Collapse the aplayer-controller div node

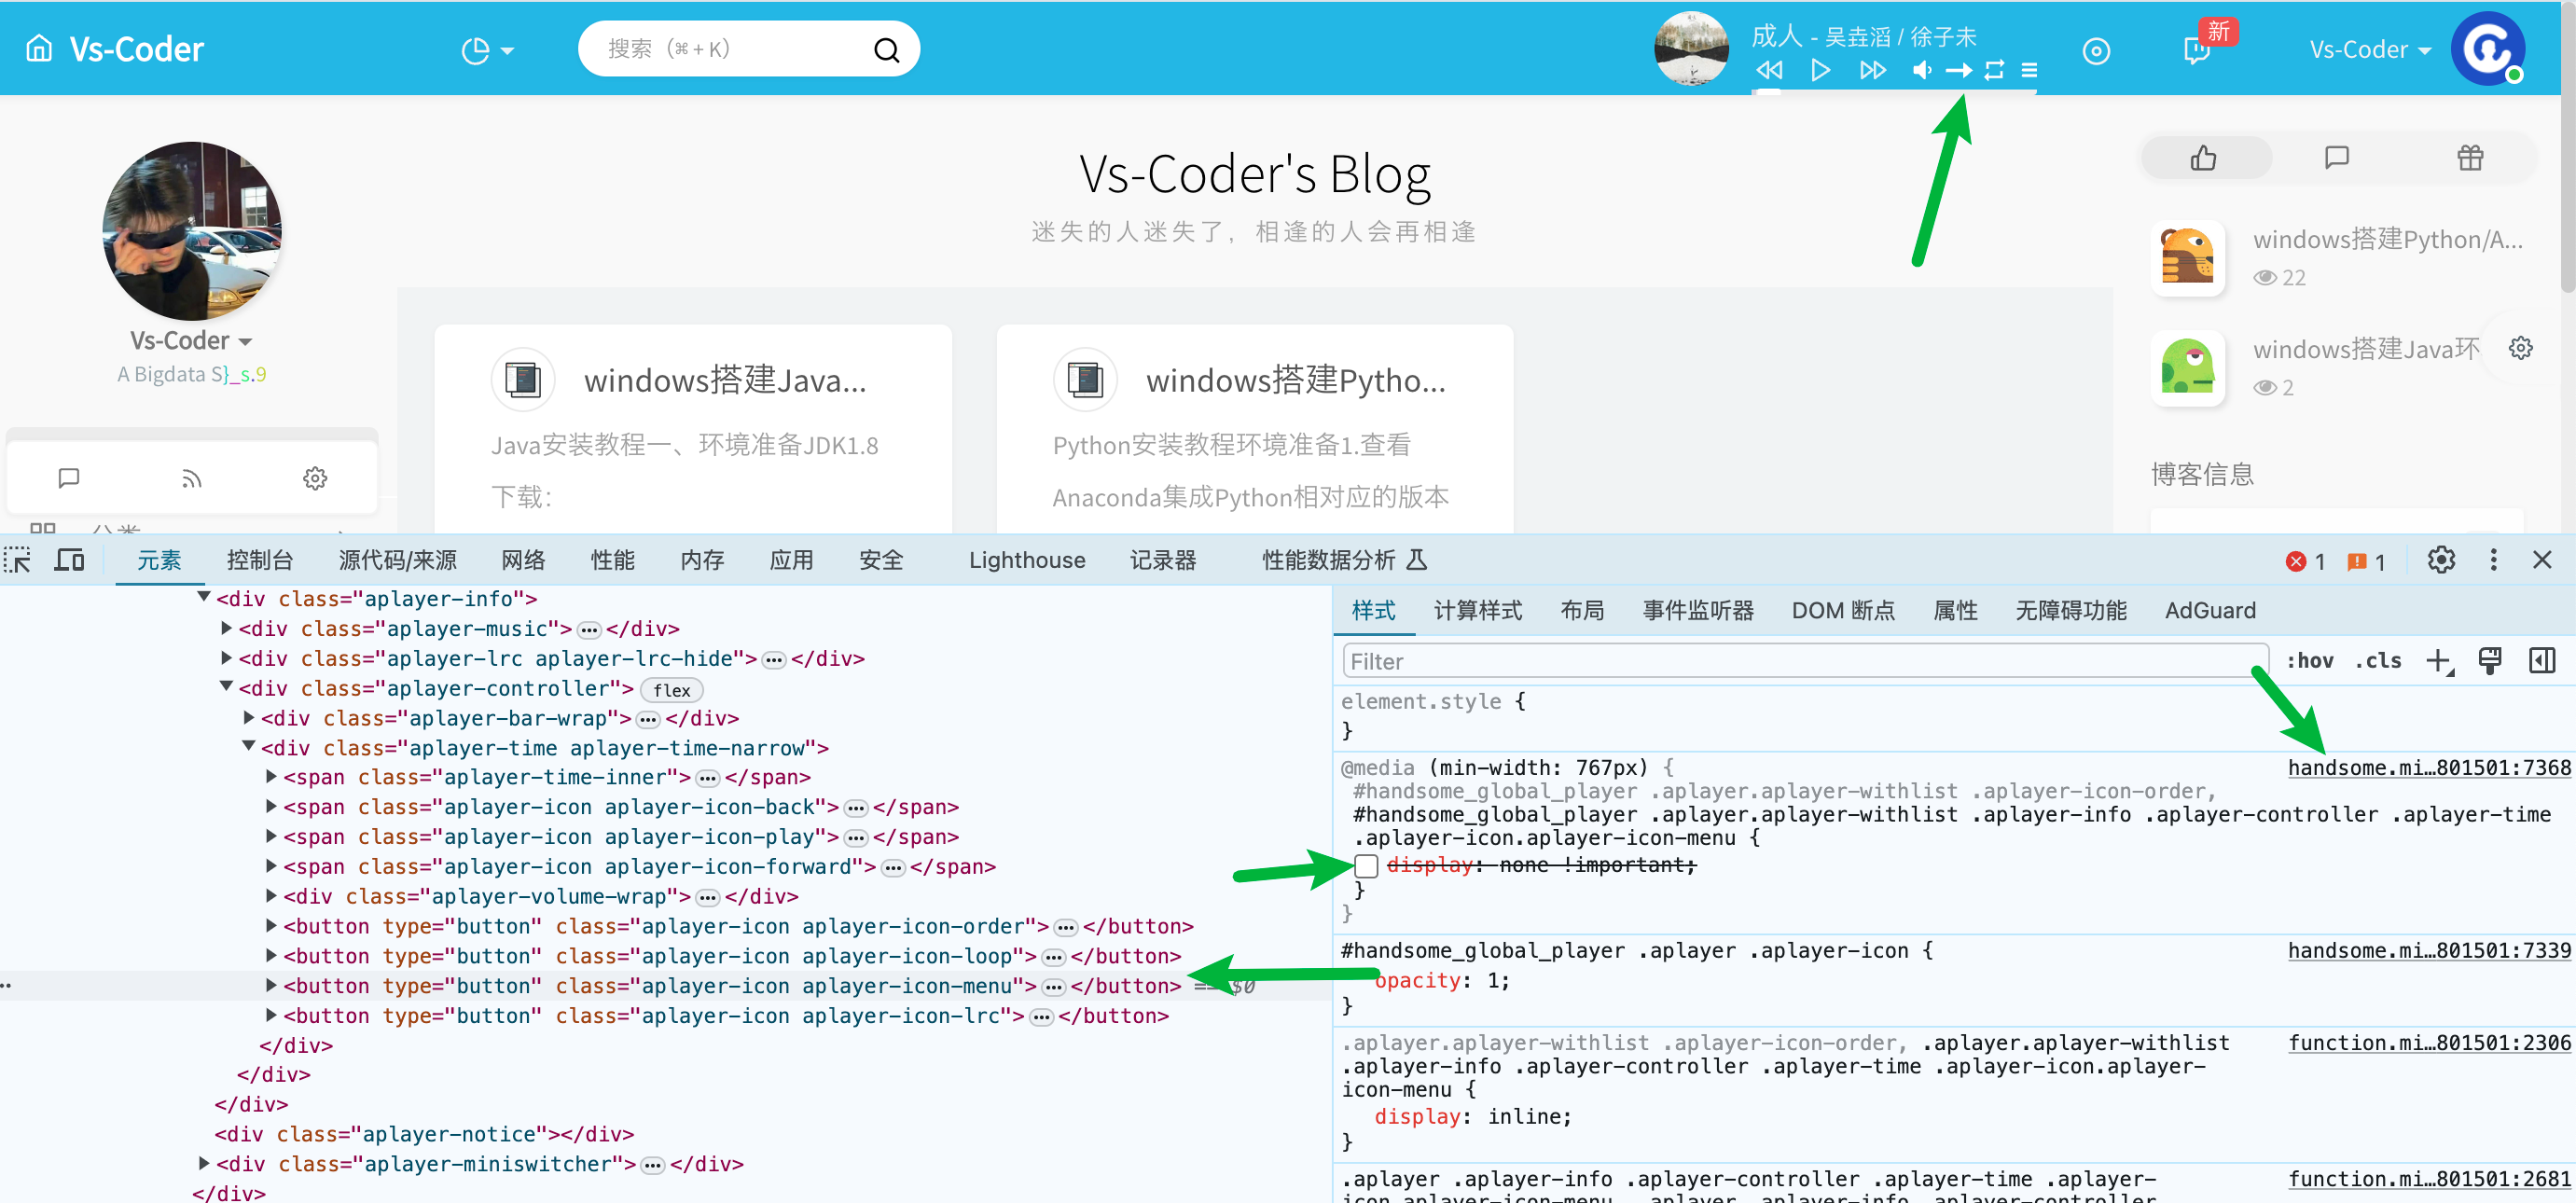[x=226, y=687]
